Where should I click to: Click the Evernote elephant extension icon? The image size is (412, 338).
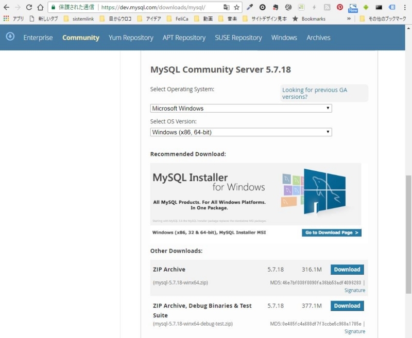276,7
